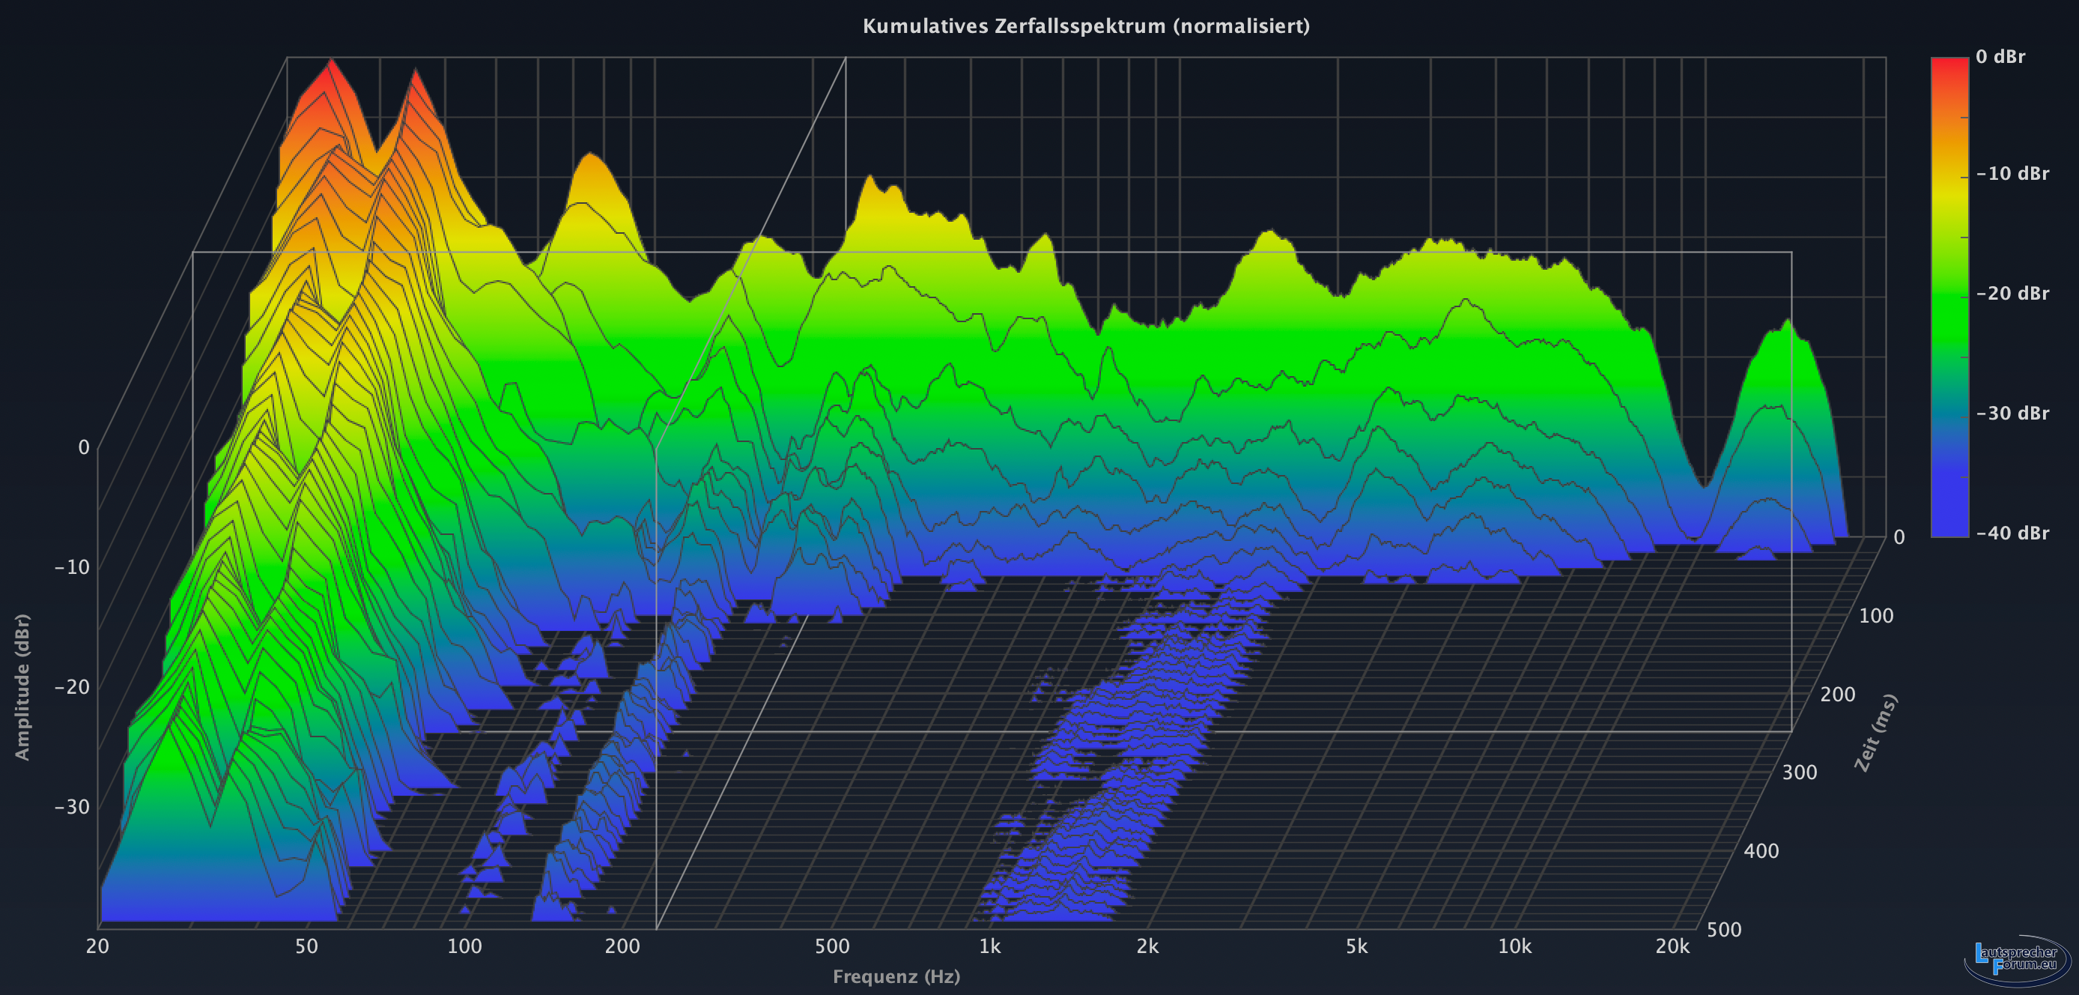Image resolution: width=2079 pixels, height=995 pixels.
Task: Click the -40 dBr color legend label
Action: (x=2012, y=533)
